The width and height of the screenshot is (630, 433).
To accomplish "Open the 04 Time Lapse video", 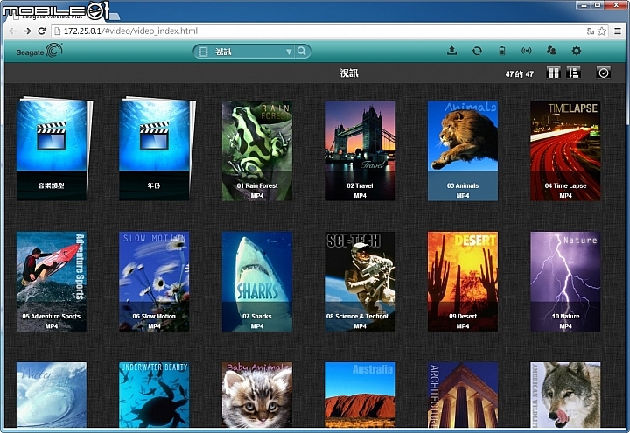I will tap(565, 150).
